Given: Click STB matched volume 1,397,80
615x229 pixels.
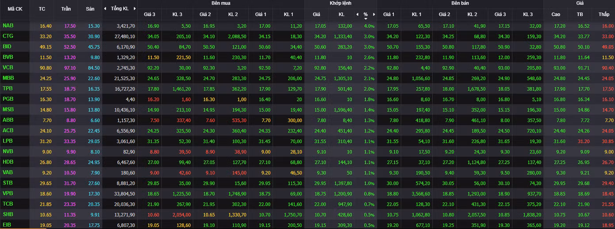Looking at the screenshot, I should pyautogui.click(x=342, y=183).
